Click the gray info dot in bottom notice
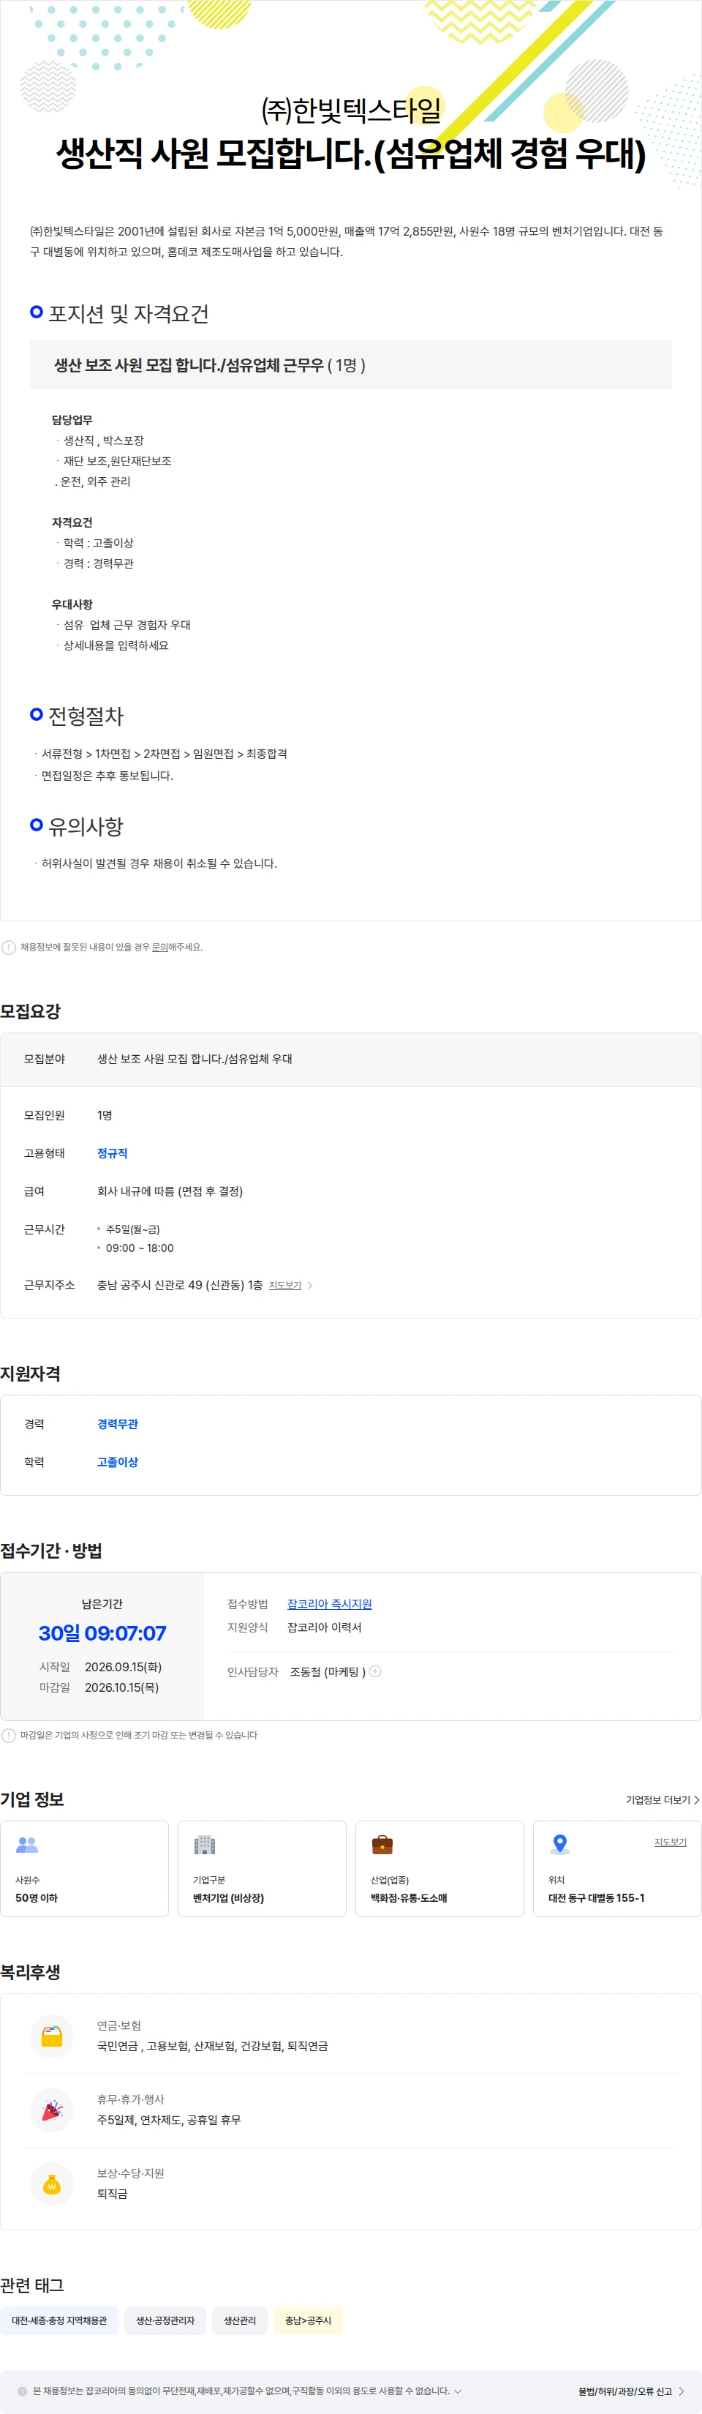This screenshot has height=2414, width=702. [x=23, y=2391]
